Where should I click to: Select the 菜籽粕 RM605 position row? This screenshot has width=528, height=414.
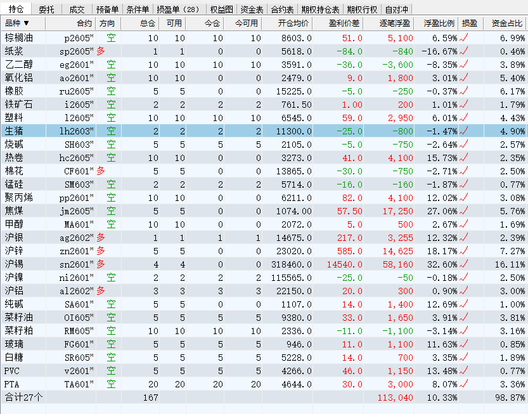(254, 331)
